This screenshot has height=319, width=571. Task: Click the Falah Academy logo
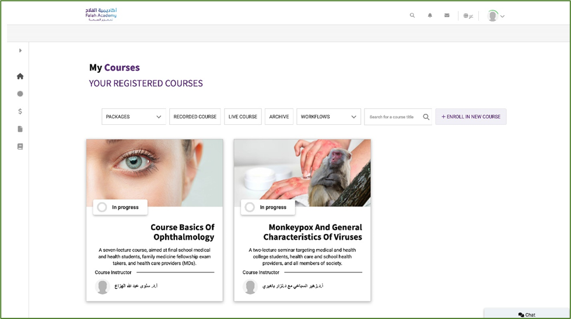tap(101, 15)
